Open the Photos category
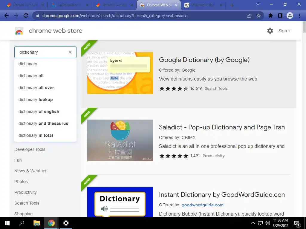Image resolution: width=306 pixels, height=229 pixels. 21,182
